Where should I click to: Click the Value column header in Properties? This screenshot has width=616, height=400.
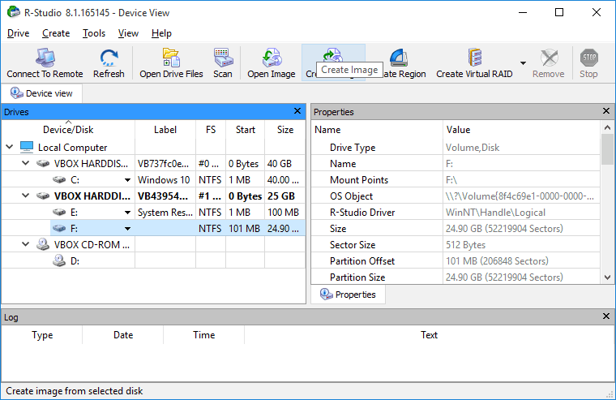point(522,129)
